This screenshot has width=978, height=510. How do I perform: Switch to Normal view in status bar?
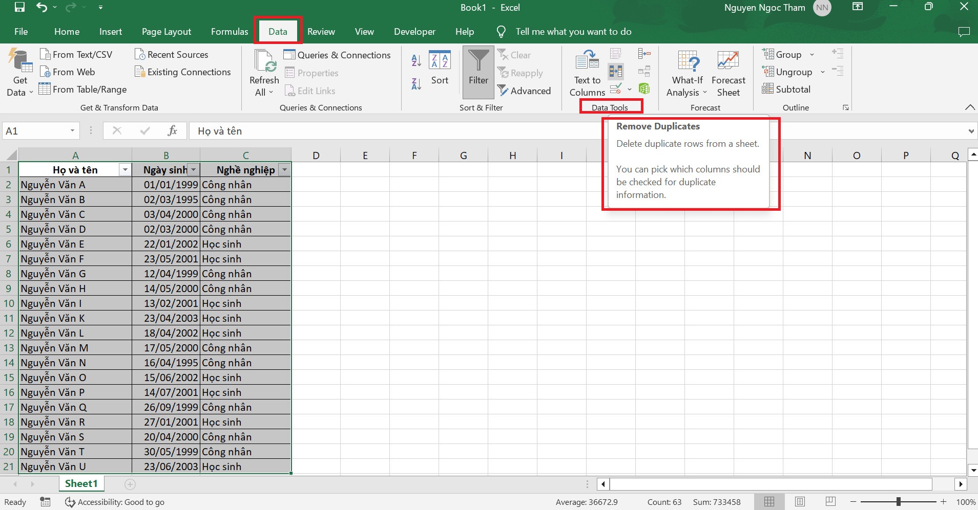pos(769,502)
